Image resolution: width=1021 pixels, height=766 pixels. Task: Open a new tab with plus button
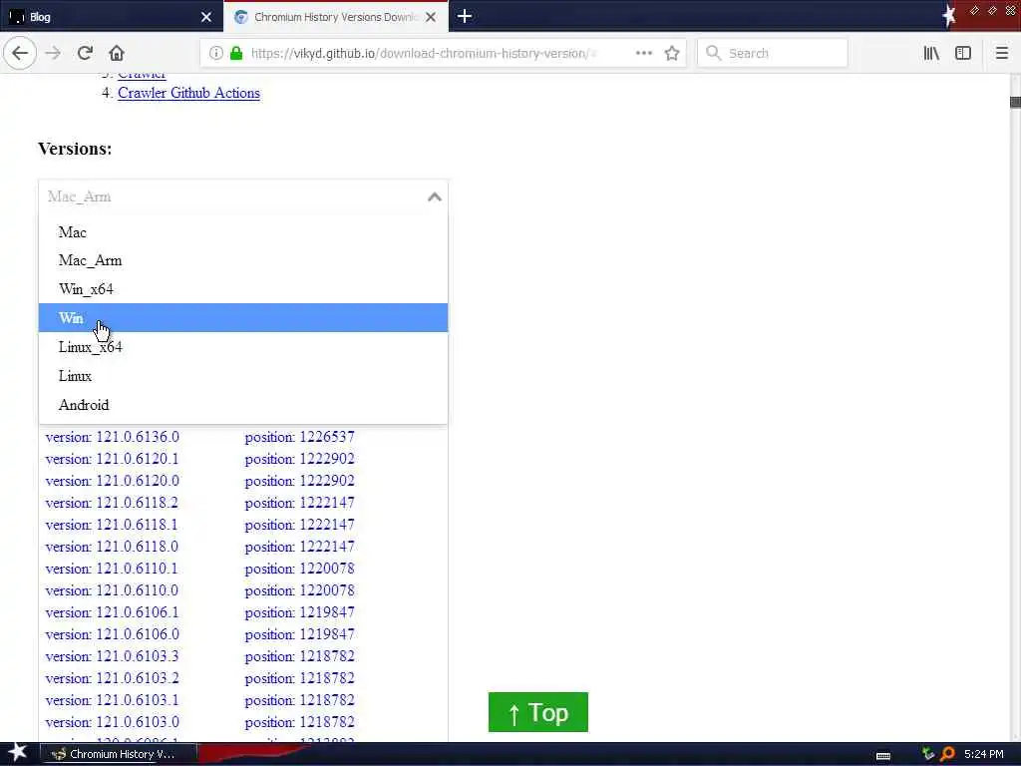465,16
